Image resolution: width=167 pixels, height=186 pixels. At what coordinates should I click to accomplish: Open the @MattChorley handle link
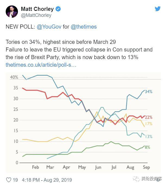36,15
